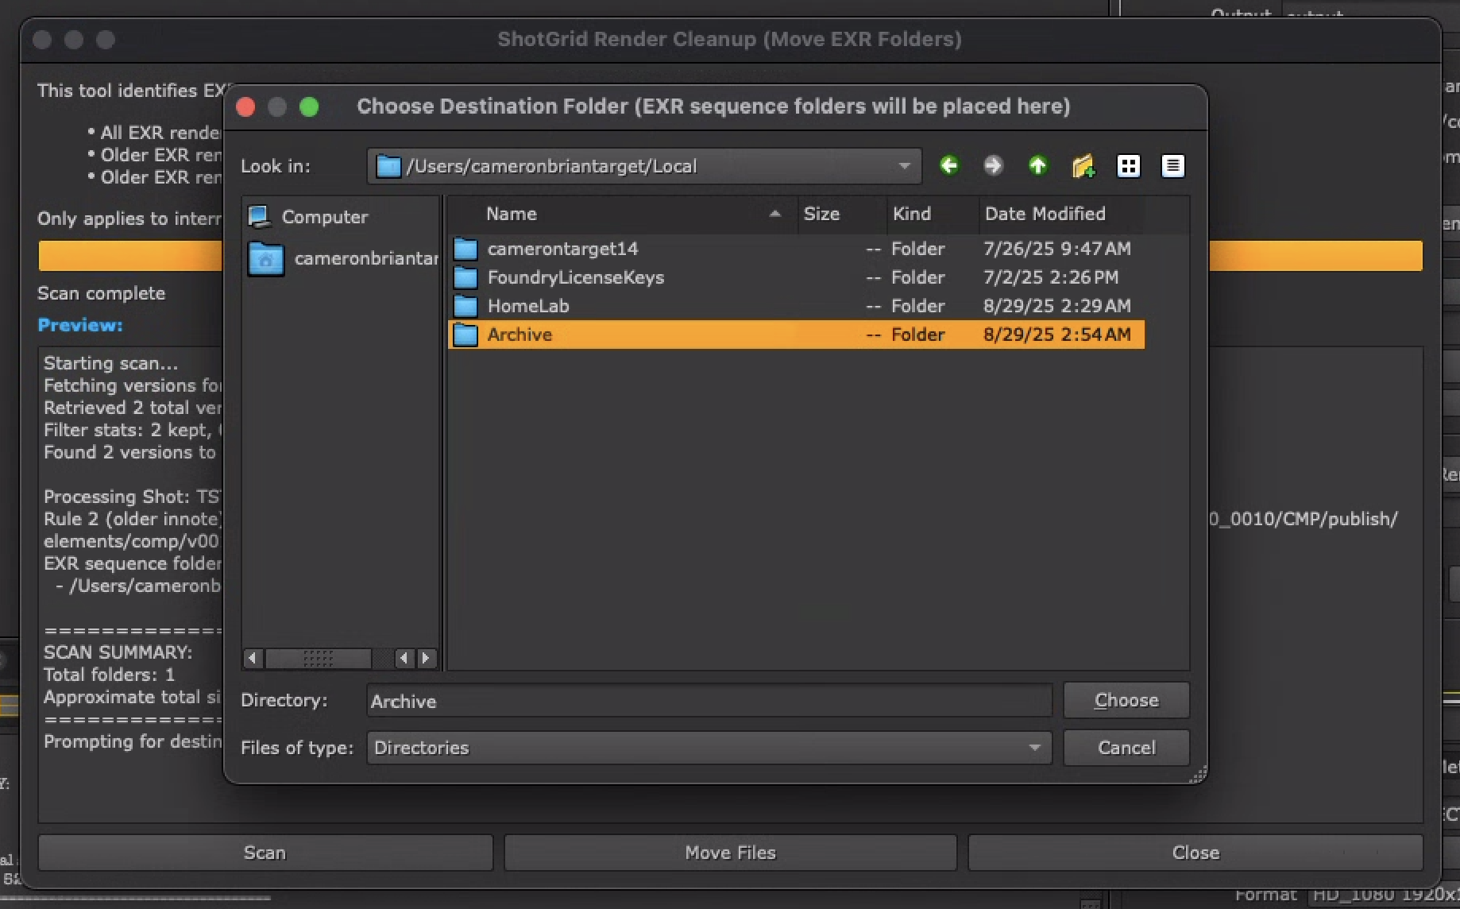Sort file list by Name column
Viewport: 1460px width, 909px height.
[512, 214]
